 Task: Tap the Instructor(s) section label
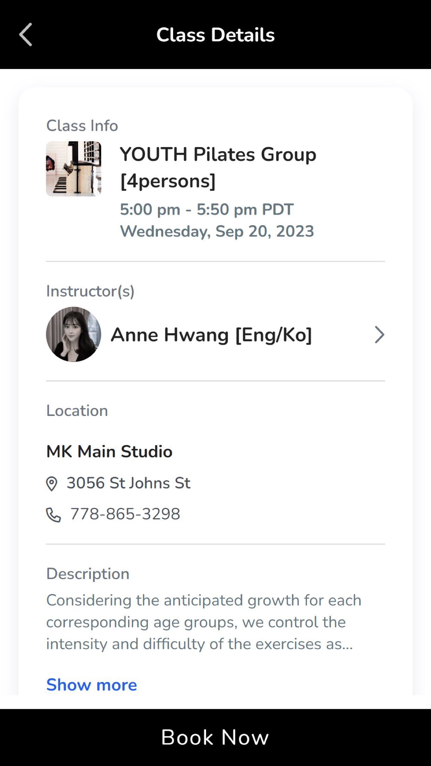90,291
